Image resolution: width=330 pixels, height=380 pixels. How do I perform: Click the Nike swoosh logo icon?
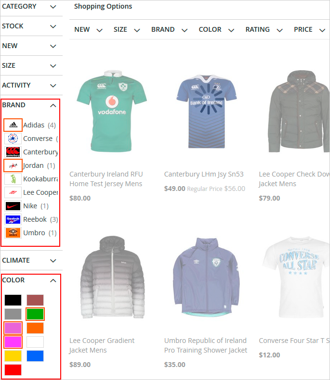pyautogui.click(x=13, y=206)
